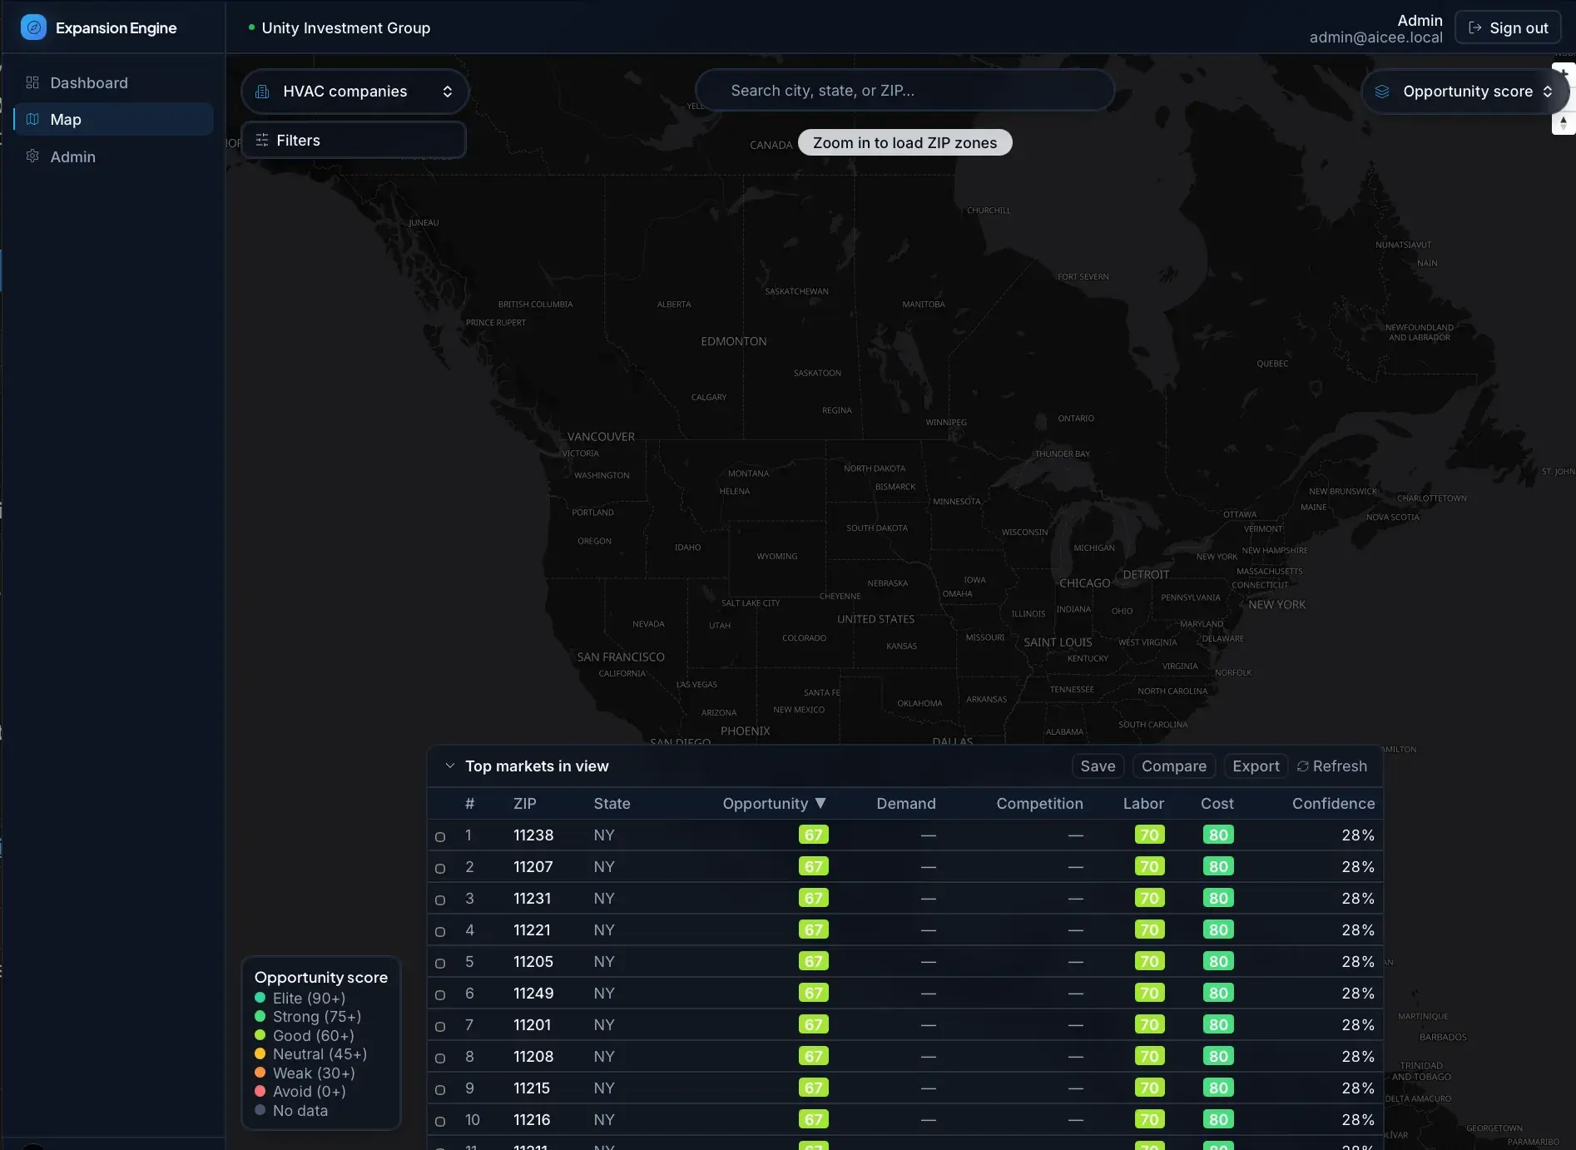Image resolution: width=1576 pixels, height=1150 pixels.
Task: Click the refresh arrows icon in markets panel
Action: [1303, 766]
